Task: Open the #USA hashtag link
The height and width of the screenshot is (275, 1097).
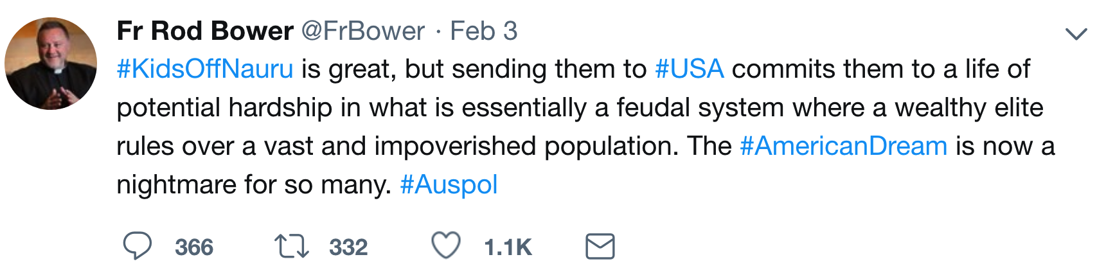Action: 690,69
